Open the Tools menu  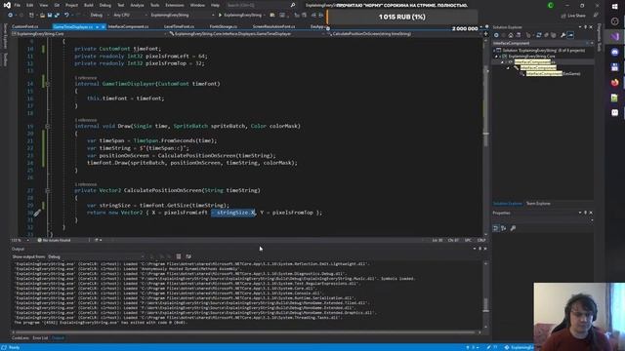click(154, 5)
